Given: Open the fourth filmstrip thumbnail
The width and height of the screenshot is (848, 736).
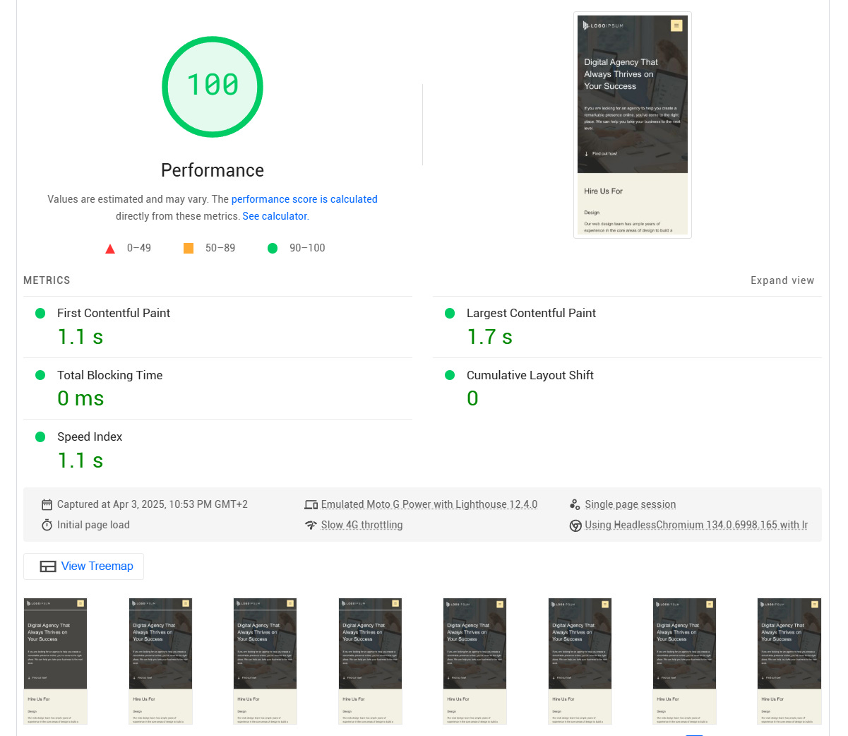Looking at the screenshot, I should pyautogui.click(x=370, y=661).
